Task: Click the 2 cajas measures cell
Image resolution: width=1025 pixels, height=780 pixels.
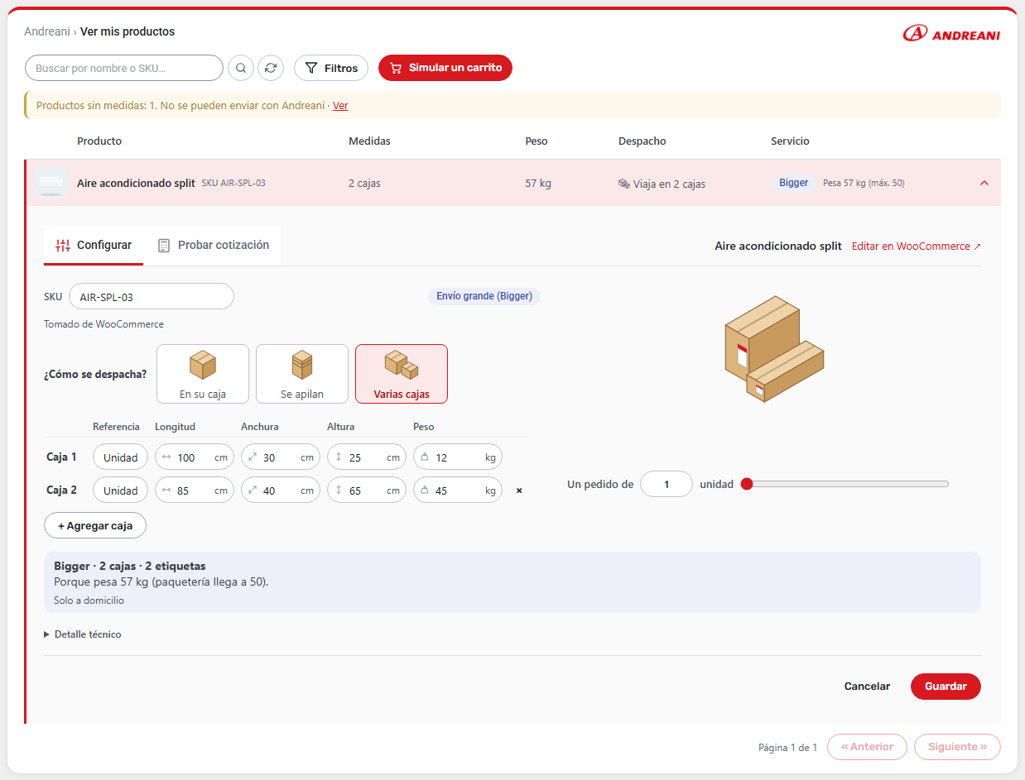Action: coord(364,183)
